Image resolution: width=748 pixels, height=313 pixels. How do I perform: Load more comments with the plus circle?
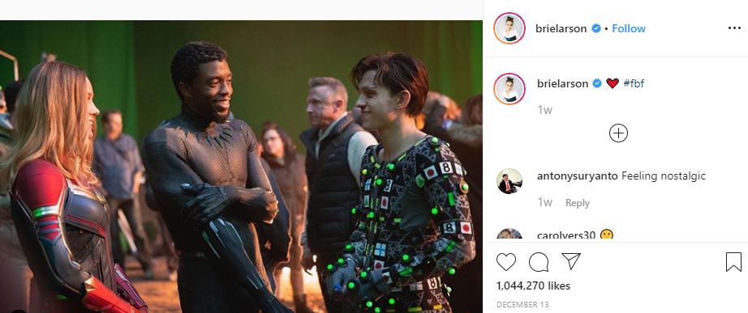[618, 133]
